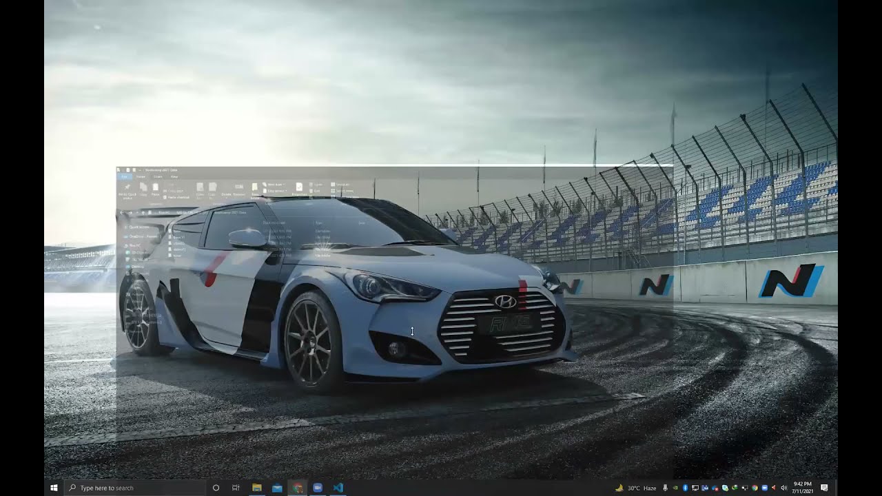Switch to the pinned Chrome taskbar app

pos(297,488)
